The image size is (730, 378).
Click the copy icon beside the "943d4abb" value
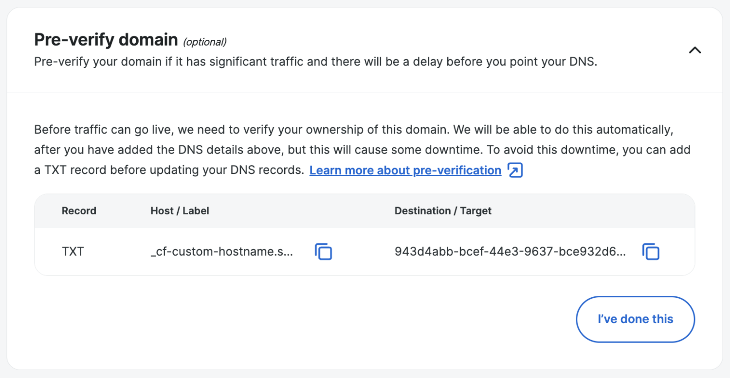tap(651, 251)
